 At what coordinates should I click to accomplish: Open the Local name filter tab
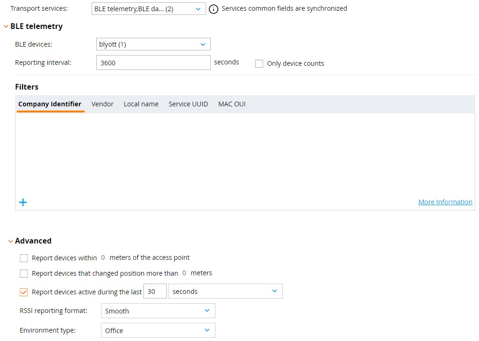coord(141,104)
